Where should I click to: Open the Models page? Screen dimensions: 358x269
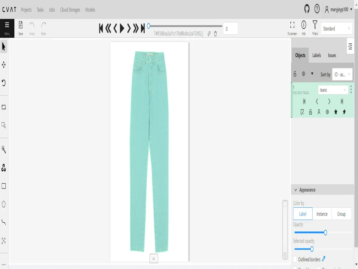click(x=90, y=10)
